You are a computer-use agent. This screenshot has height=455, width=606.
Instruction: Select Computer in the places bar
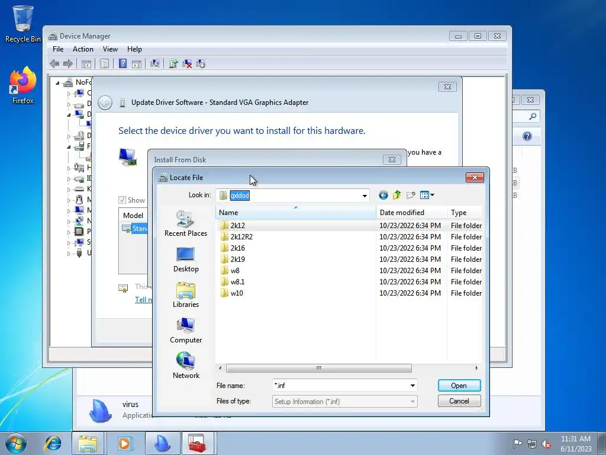[185, 331]
